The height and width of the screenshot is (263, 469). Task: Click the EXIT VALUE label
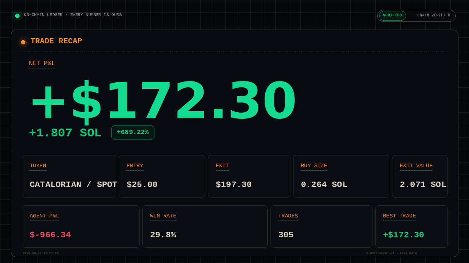416,166
